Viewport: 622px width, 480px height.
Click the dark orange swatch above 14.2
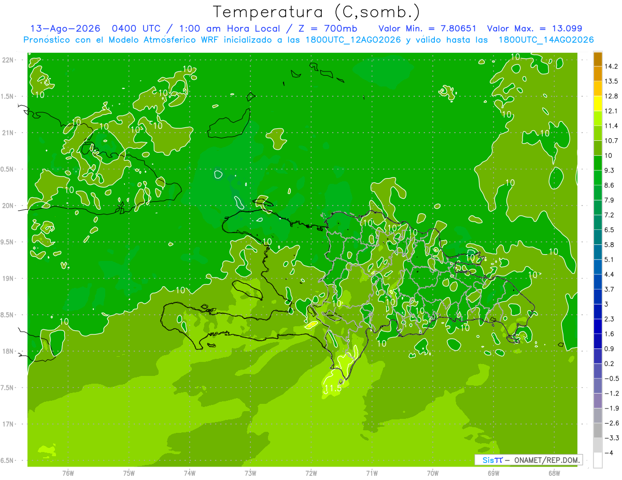click(598, 60)
